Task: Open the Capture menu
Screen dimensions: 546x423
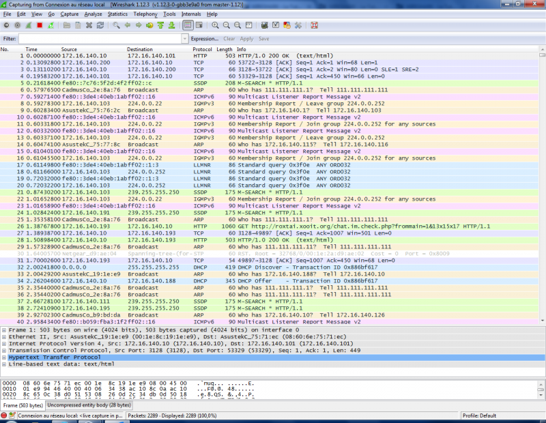Action: pos(70,14)
